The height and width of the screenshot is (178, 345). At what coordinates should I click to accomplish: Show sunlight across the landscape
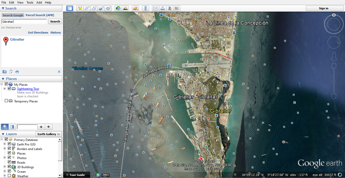click(x=125, y=8)
